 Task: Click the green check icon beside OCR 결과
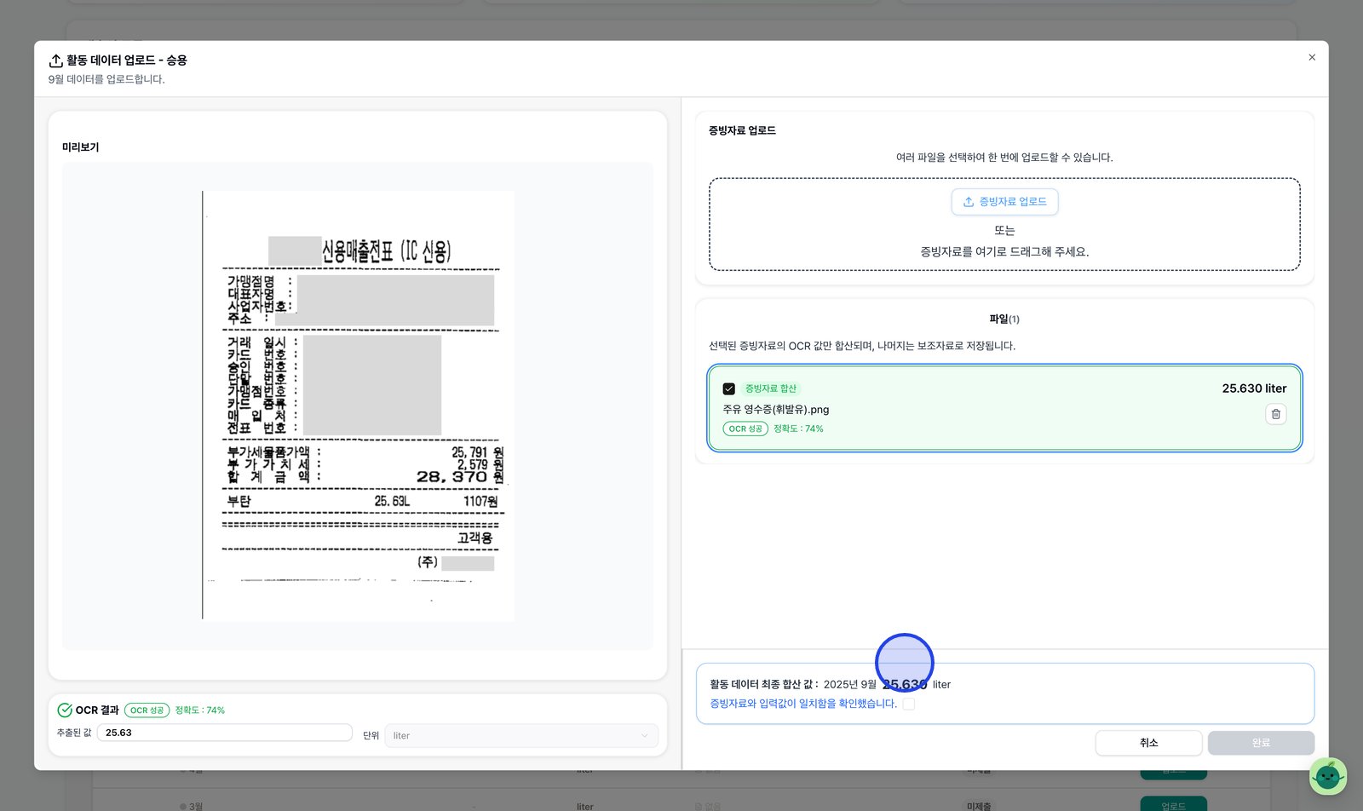tap(65, 710)
